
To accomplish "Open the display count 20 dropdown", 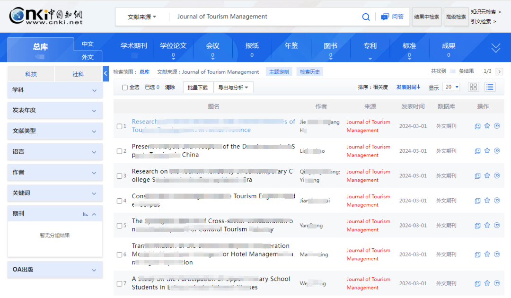I will coord(451,87).
